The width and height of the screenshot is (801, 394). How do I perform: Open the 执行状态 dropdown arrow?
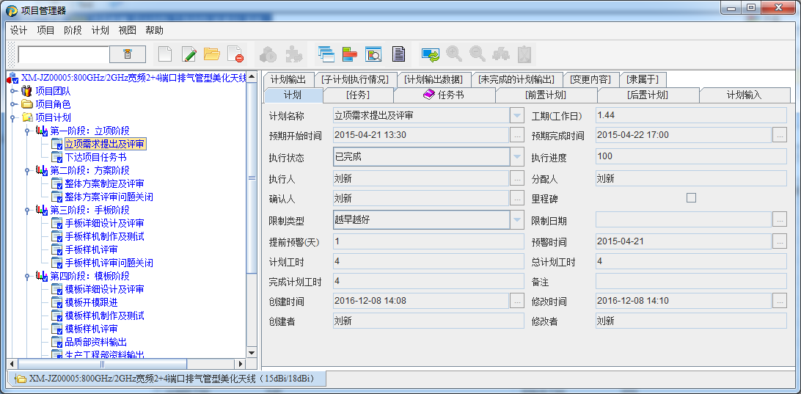click(517, 157)
